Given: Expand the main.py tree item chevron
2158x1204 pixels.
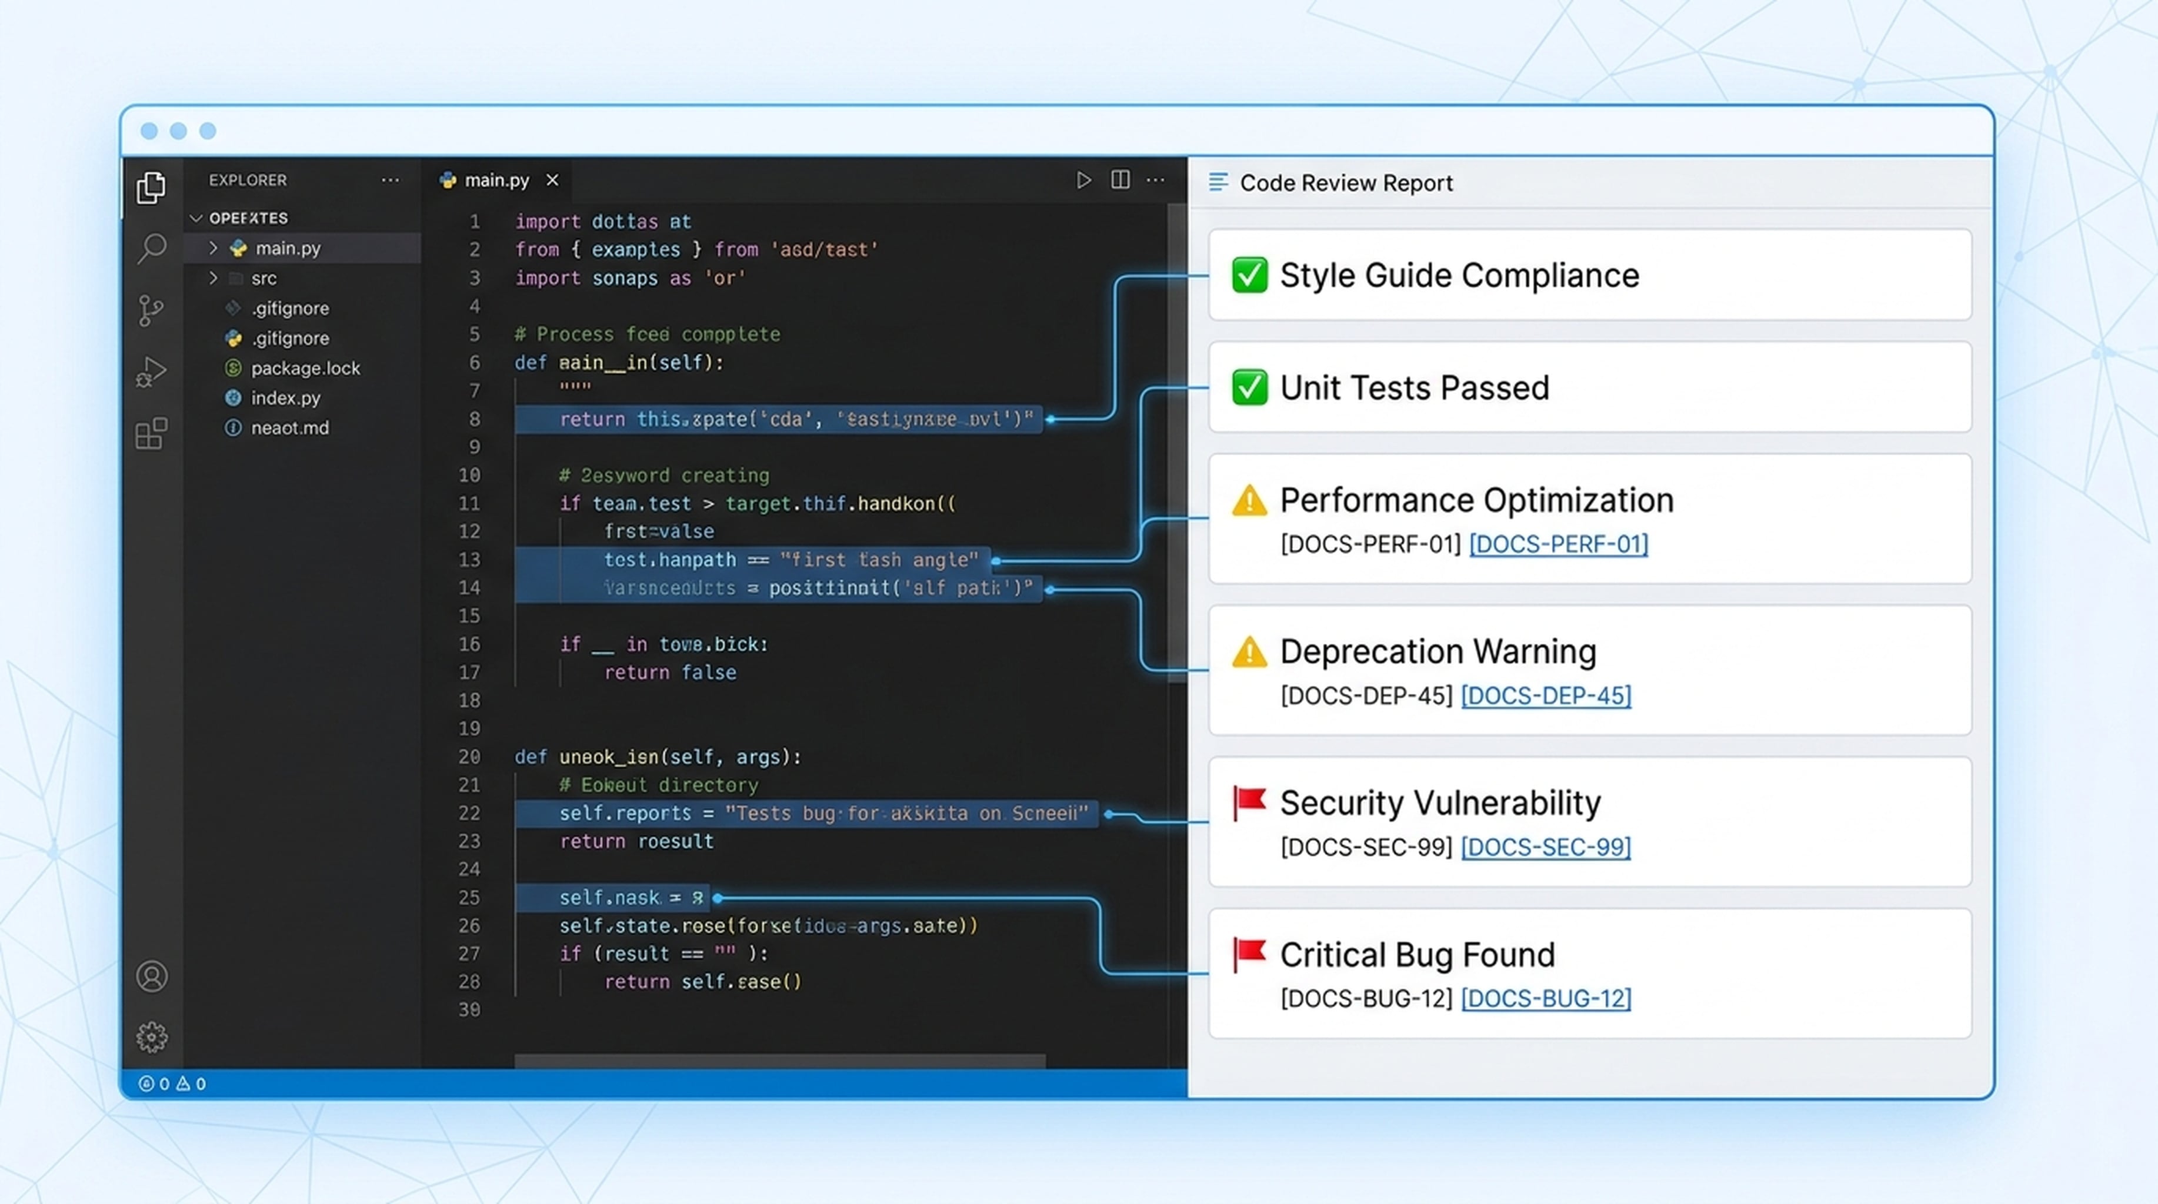Looking at the screenshot, I should pyautogui.click(x=213, y=248).
